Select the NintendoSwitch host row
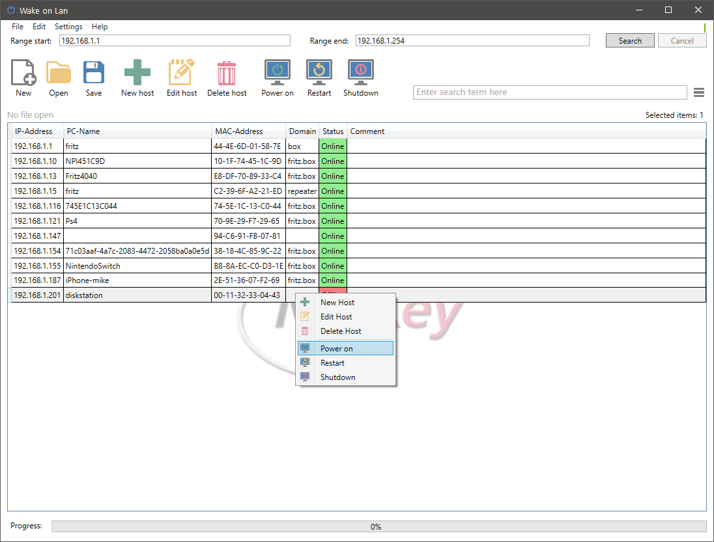This screenshot has height=542, width=714. [359, 265]
